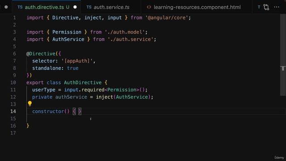The image size is (286, 161).
Task: Click 'inject' in the line 1 import
Action: 93,18
